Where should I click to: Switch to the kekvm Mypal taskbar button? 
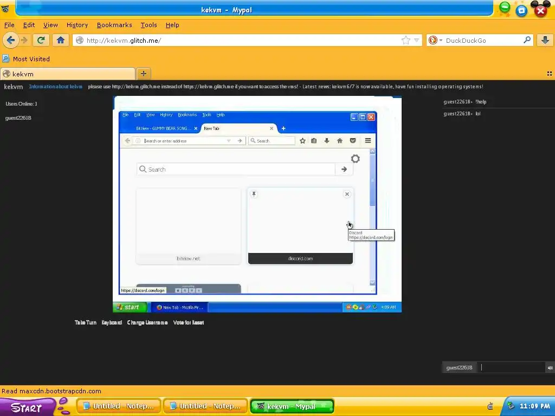292,406
